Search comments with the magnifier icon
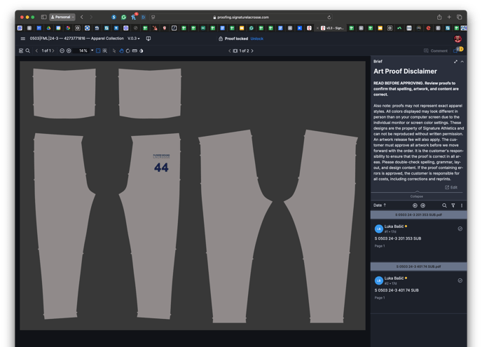The image size is (482, 347). [x=444, y=205]
